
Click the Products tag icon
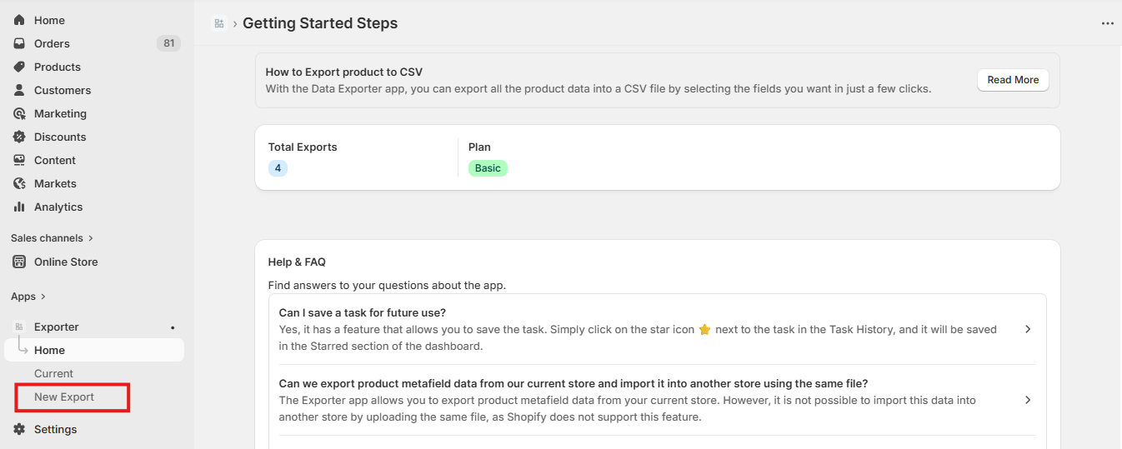coord(19,67)
